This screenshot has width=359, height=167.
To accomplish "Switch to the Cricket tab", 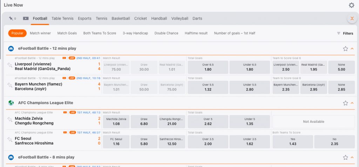I will point(141,18).
